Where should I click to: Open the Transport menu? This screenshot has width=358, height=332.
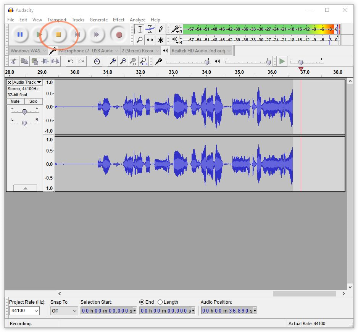click(x=57, y=19)
